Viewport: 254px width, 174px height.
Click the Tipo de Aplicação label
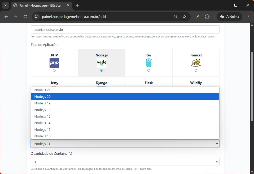[44, 45]
